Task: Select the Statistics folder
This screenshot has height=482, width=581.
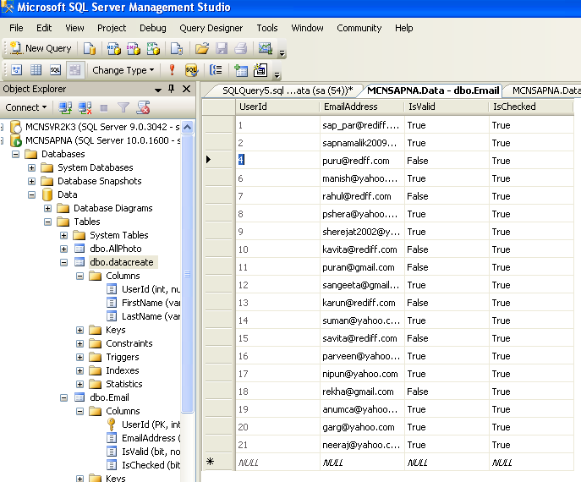Action: (x=124, y=384)
